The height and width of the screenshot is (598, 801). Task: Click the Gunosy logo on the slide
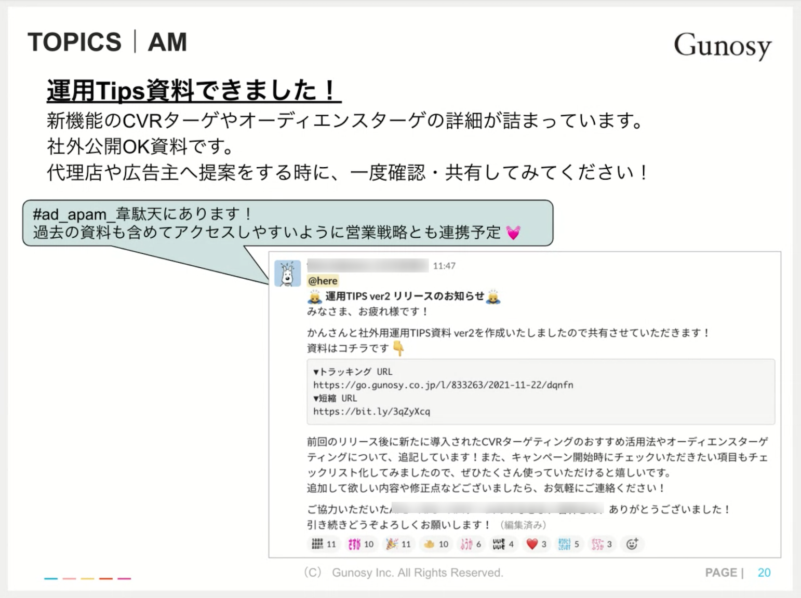point(723,46)
